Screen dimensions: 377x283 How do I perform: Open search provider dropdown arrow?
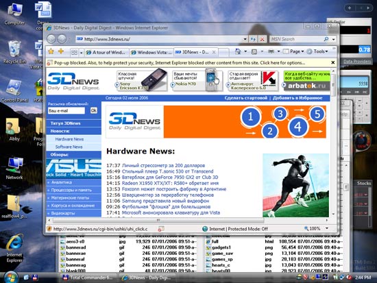334,39
